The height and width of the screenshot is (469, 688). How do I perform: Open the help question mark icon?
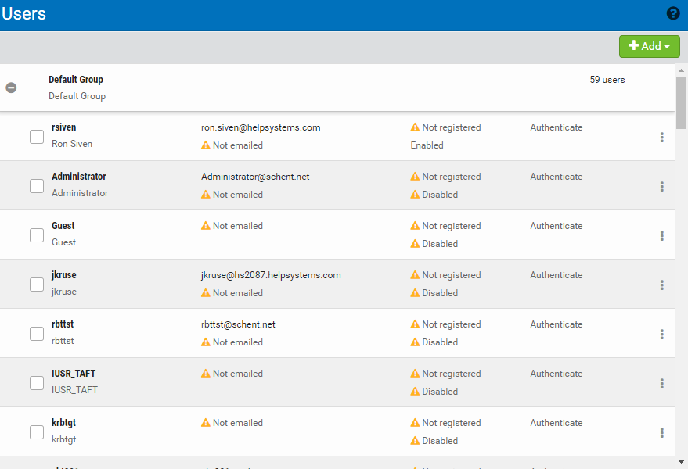(x=673, y=13)
